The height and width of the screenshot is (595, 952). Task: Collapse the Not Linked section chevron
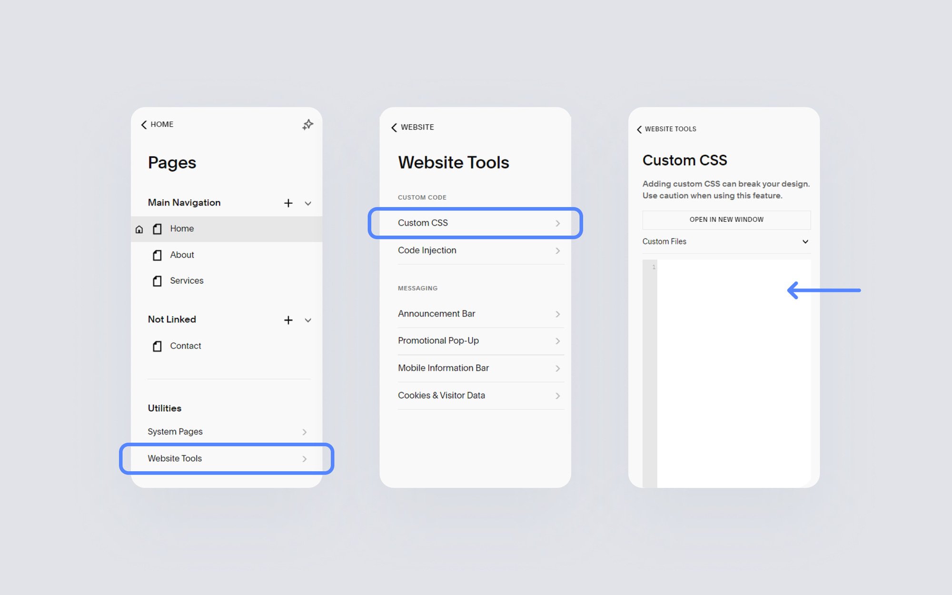click(x=308, y=320)
